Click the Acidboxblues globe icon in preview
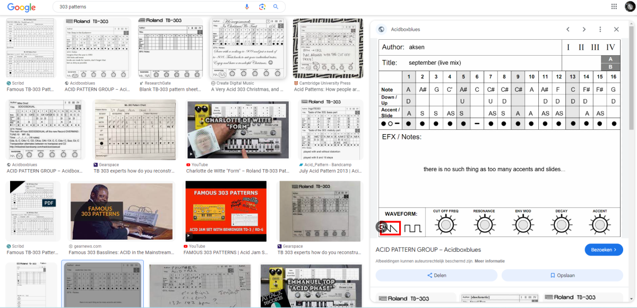The height and width of the screenshot is (308, 637). (381, 30)
